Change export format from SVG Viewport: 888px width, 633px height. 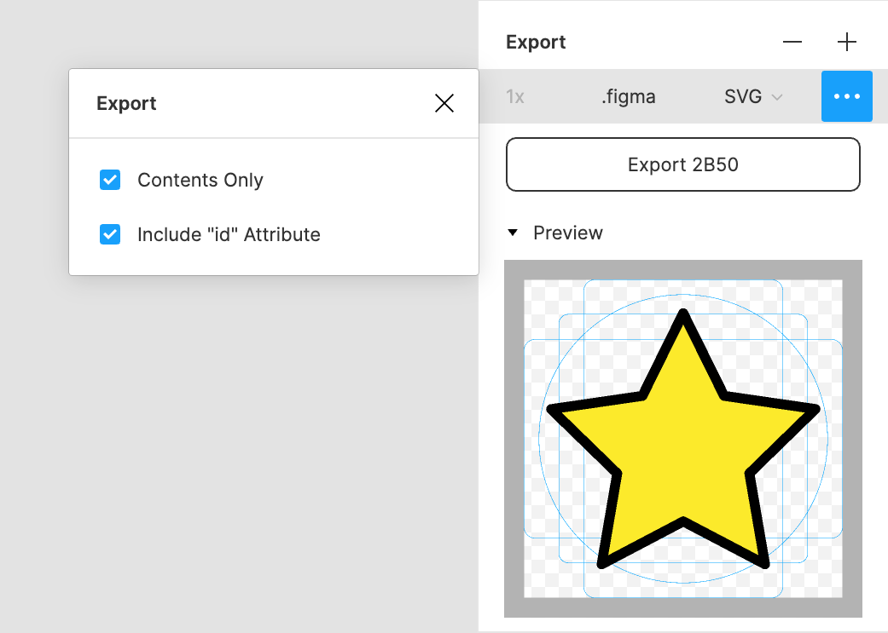pos(752,96)
